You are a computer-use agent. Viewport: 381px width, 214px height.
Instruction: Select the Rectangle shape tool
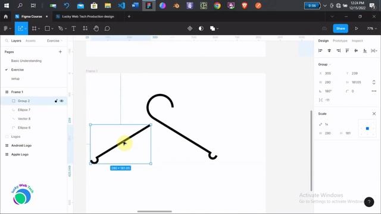click(x=47, y=29)
